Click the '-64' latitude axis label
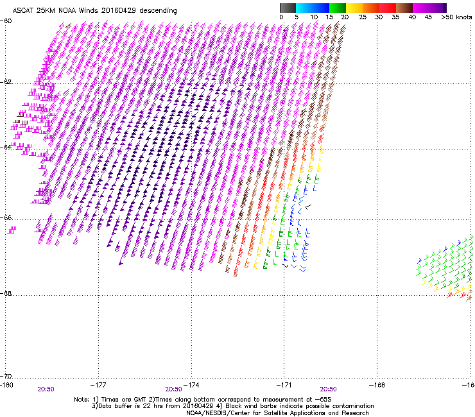Screen dimensions: 475x417 tap(6, 147)
